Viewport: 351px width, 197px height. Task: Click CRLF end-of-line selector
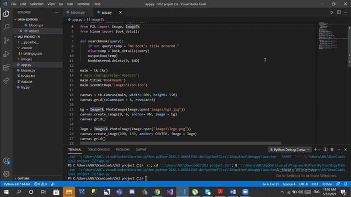click(315, 184)
